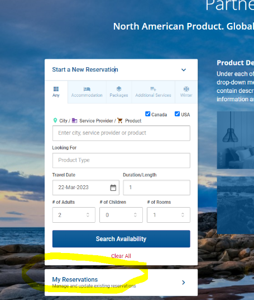Open the Travel Date calendar icon
254x300 pixels.
(x=113, y=187)
